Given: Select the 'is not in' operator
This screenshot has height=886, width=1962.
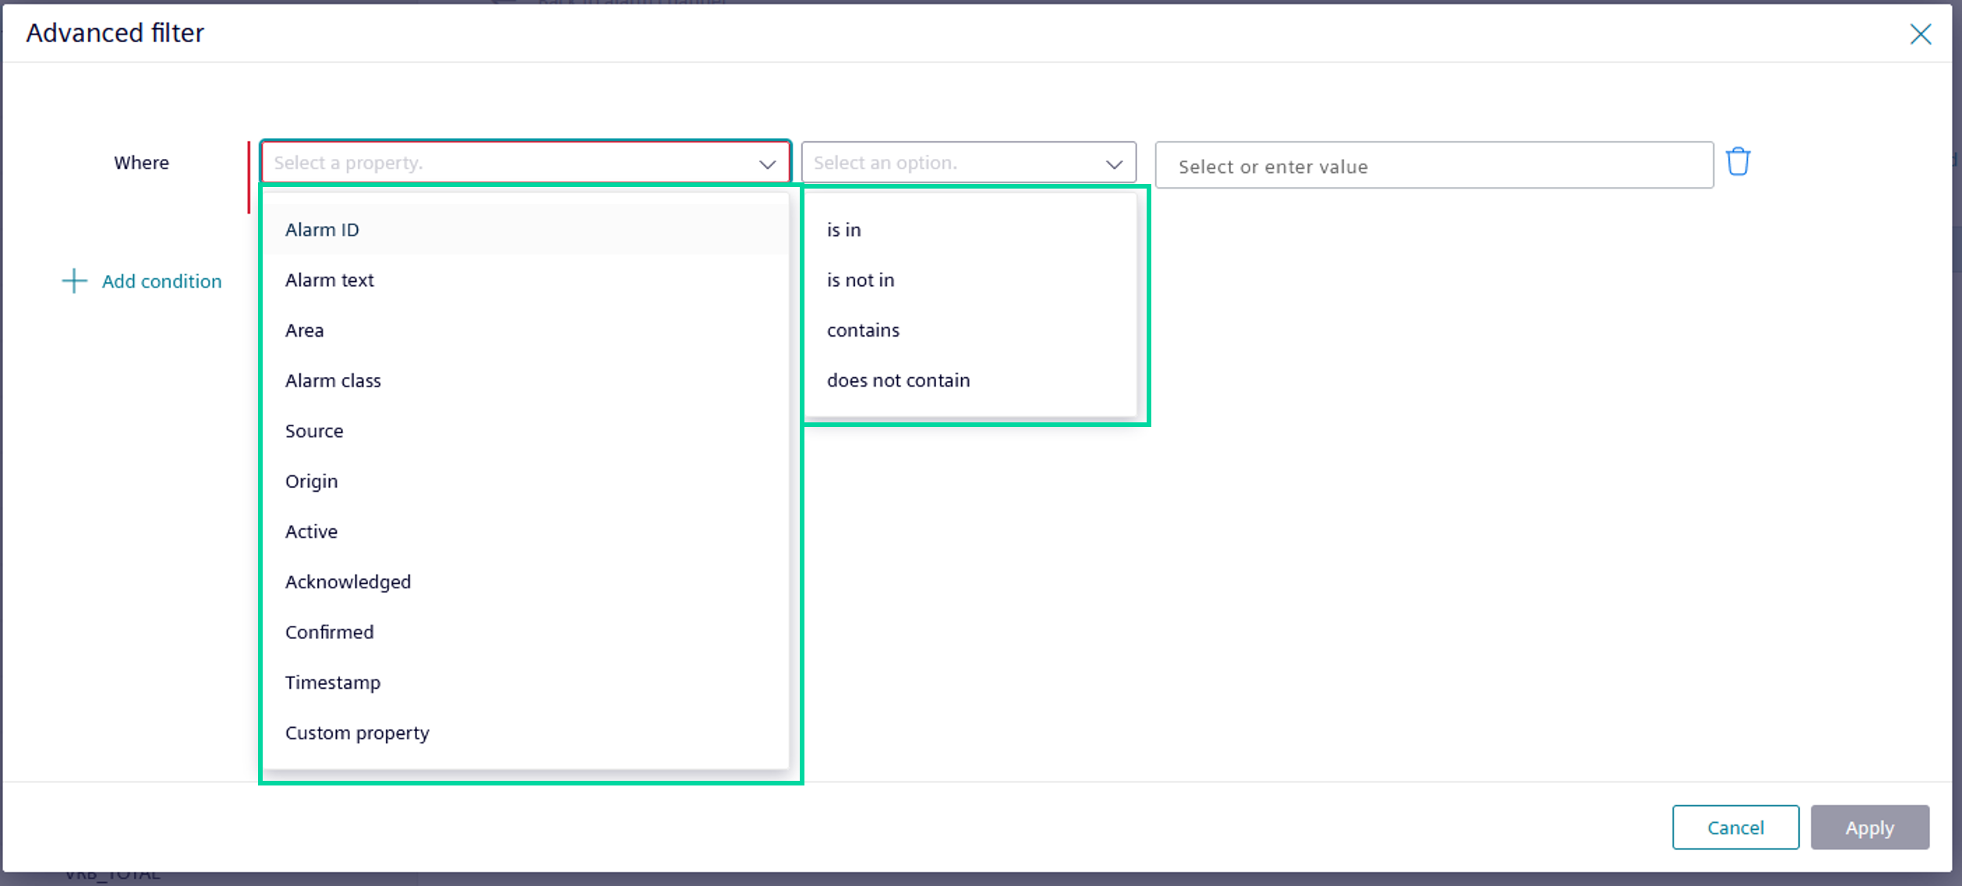Looking at the screenshot, I should 970,280.
